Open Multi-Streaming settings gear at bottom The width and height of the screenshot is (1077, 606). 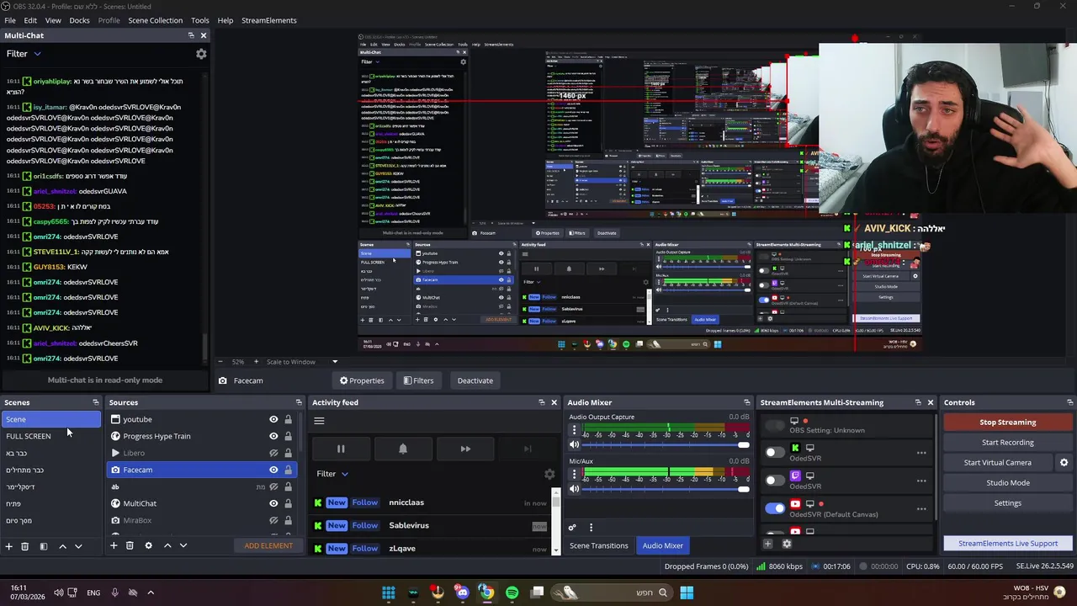(787, 544)
